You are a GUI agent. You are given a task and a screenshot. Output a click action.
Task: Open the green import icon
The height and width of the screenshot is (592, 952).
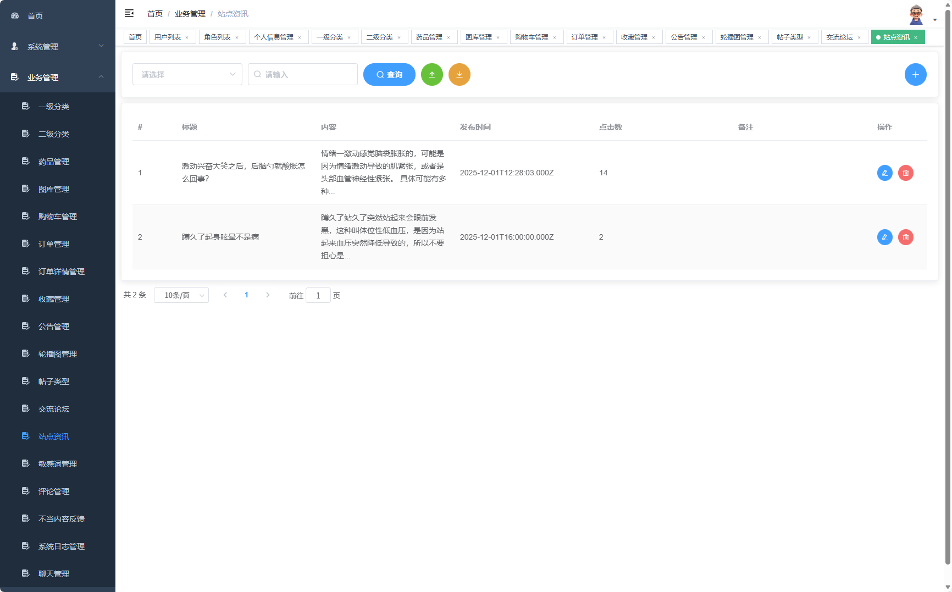[x=432, y=74]
